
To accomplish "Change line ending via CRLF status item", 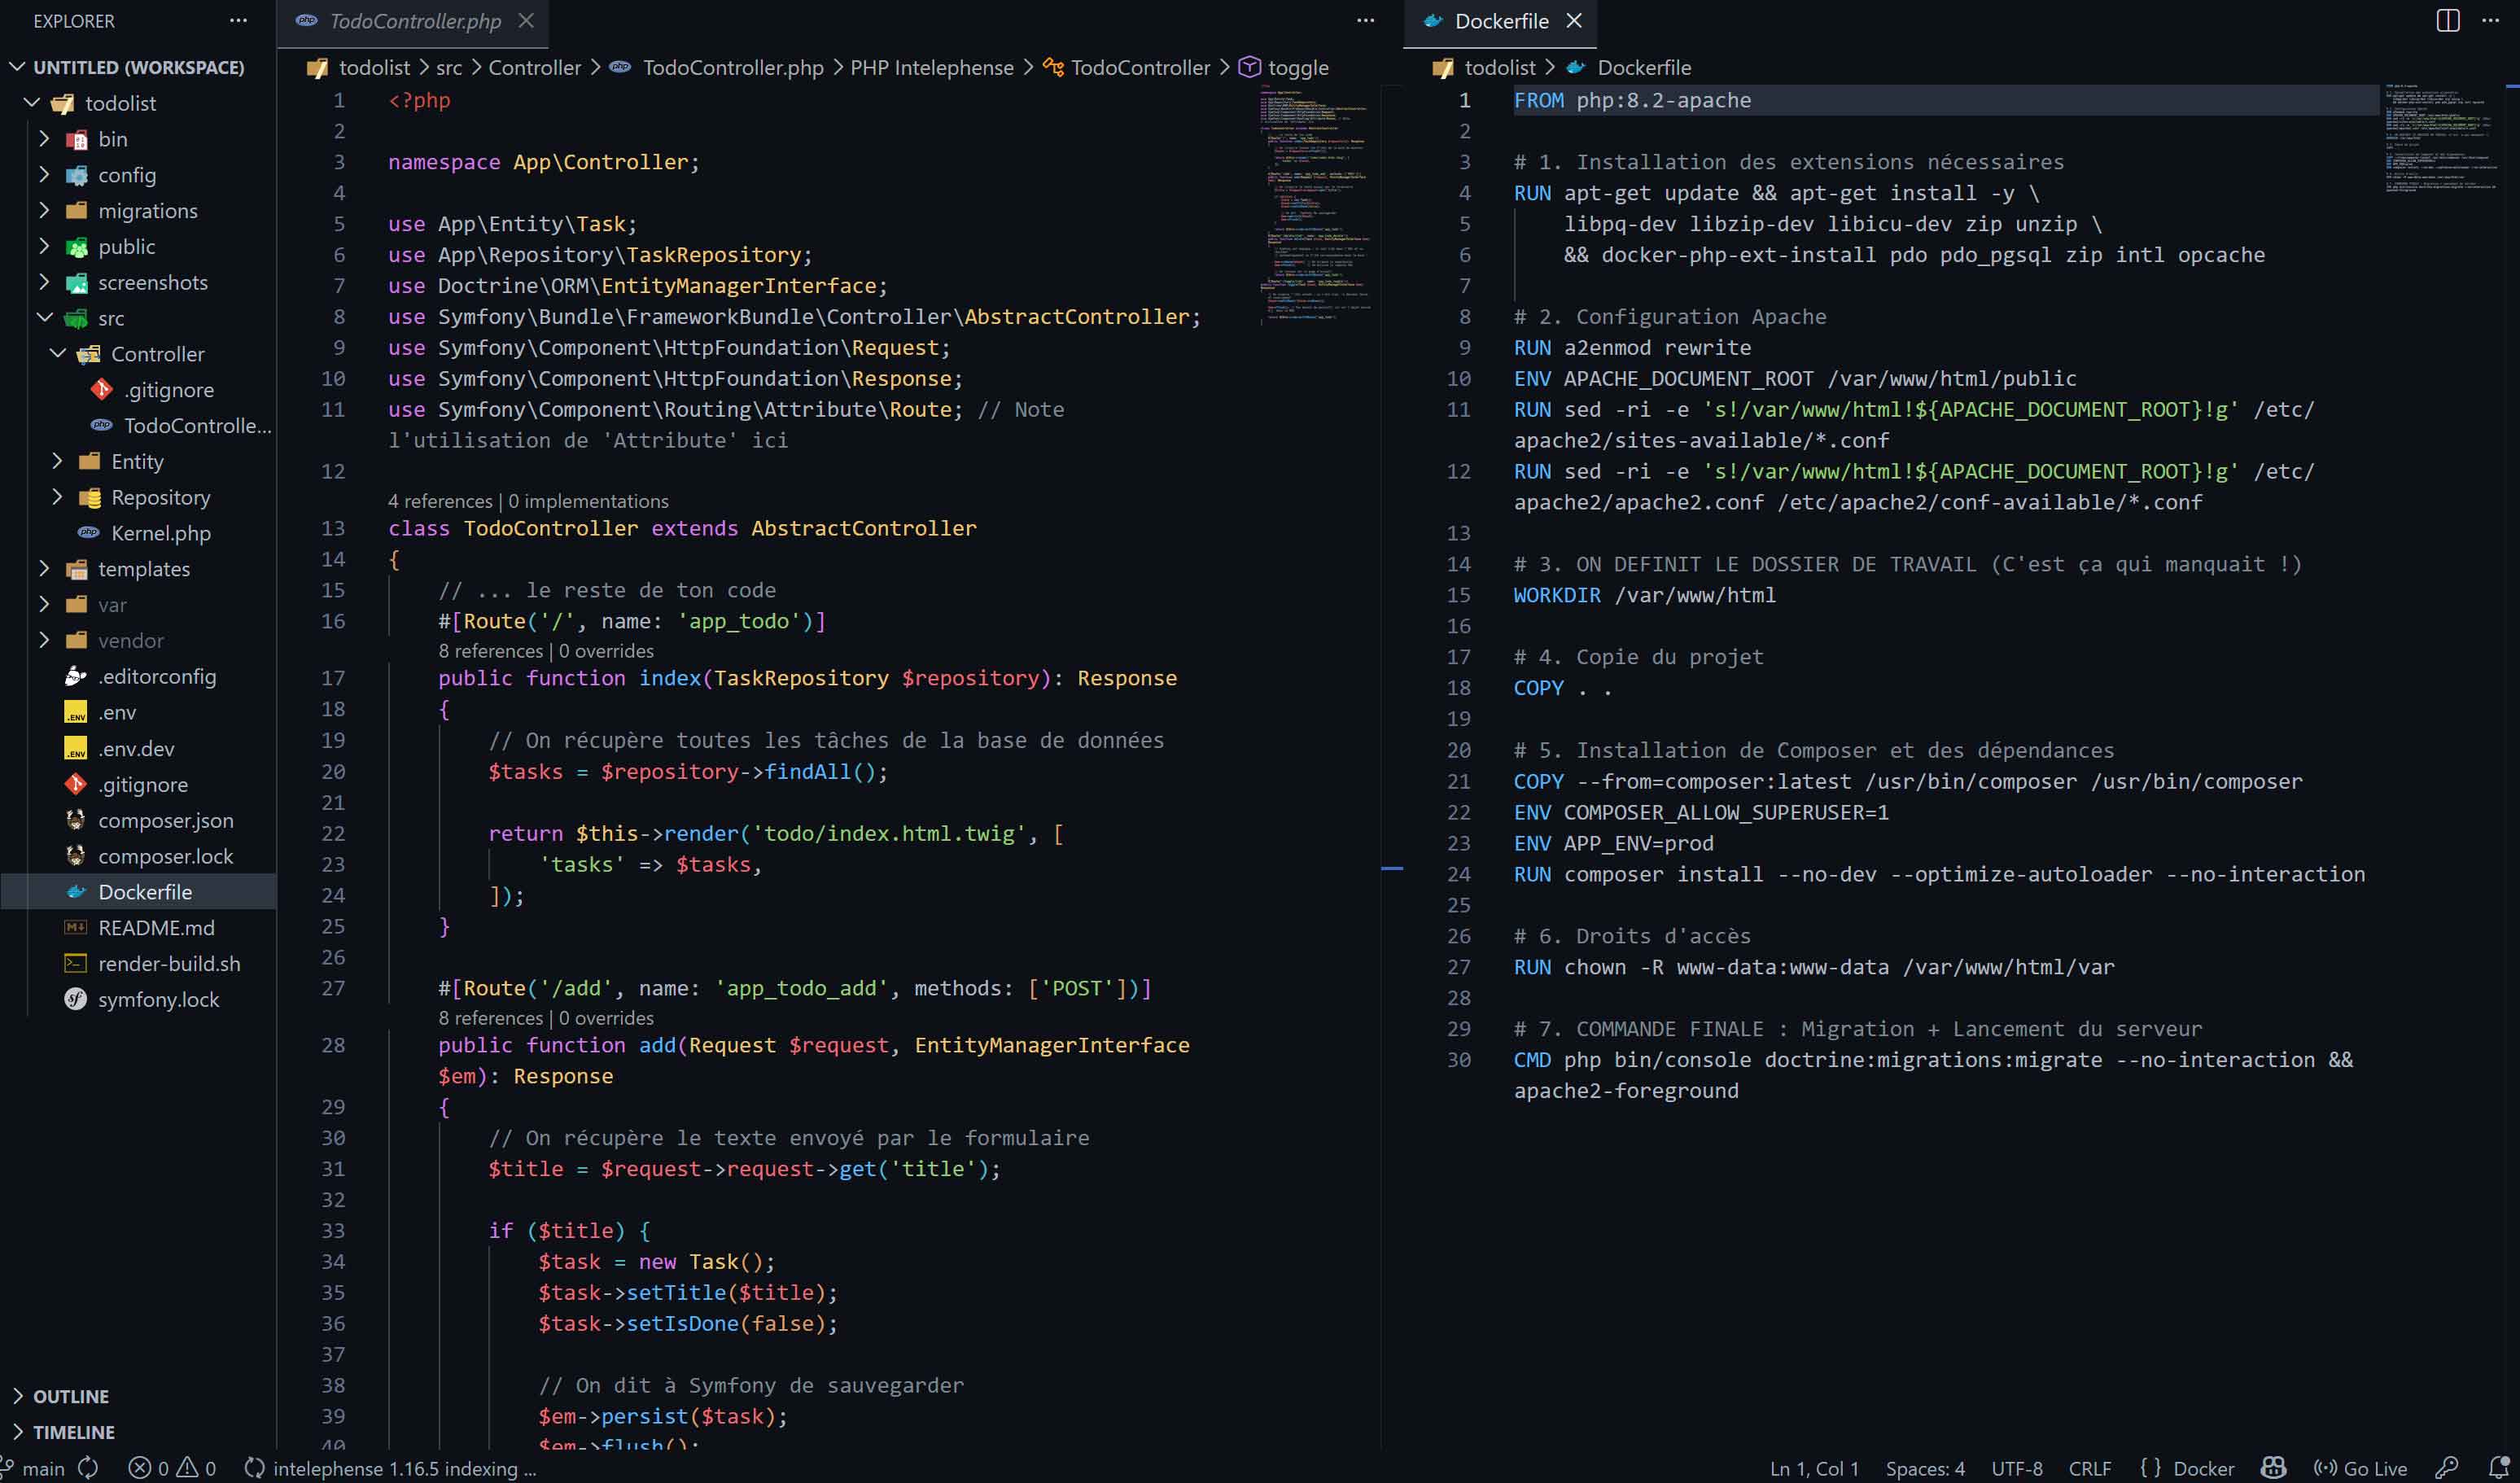I will click(x=2089, y=1468).
